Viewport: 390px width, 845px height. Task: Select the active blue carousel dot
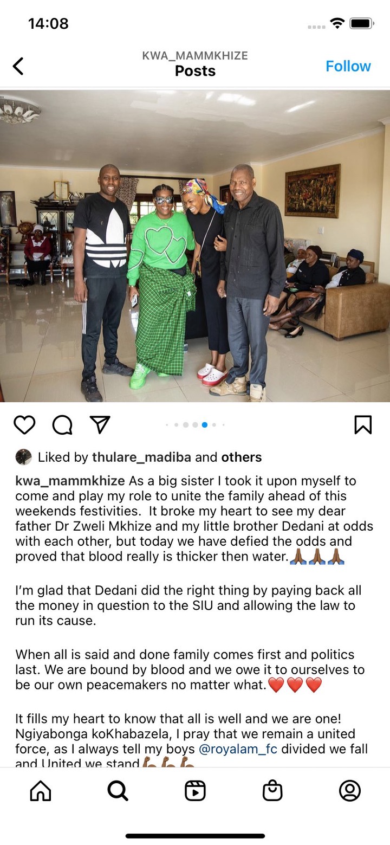point(205,425)
